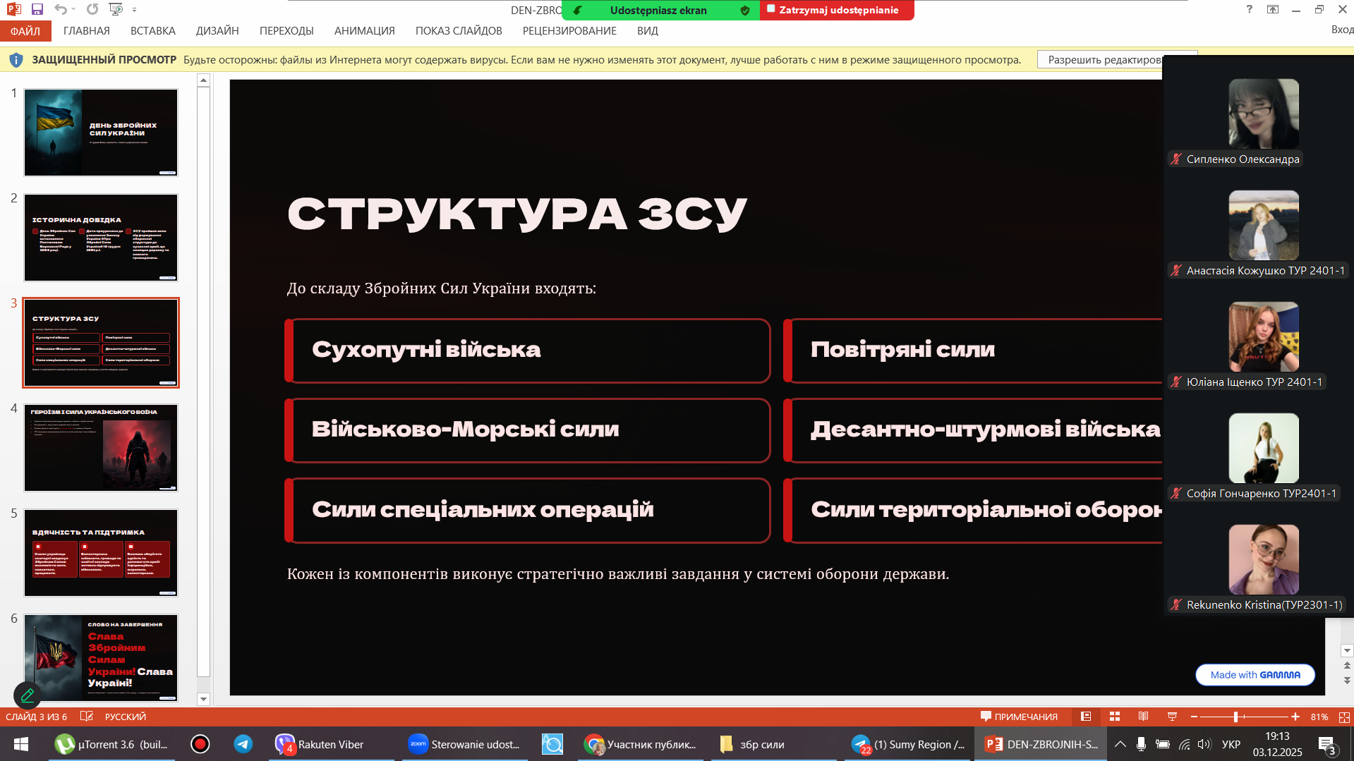The image size is (1354, 761).
Task: Open the ДИЗАЙН ribbon tab
Action: [217, 31]
